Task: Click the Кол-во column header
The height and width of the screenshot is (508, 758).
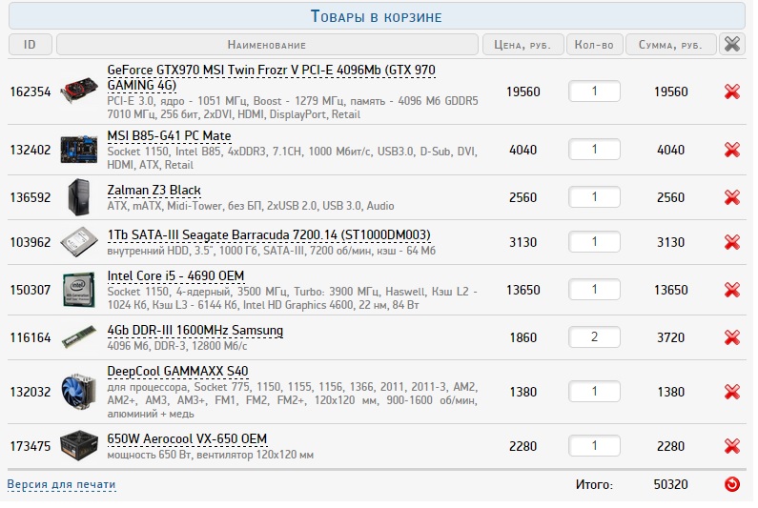Action: click(x=594, y=45)
